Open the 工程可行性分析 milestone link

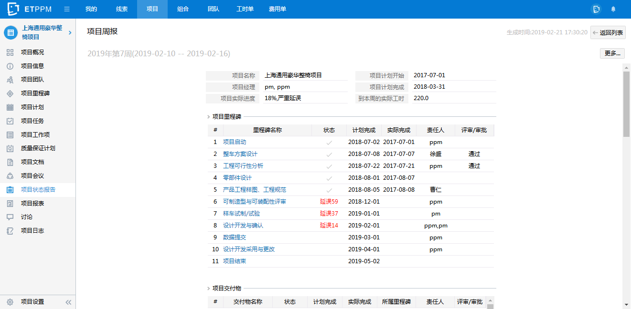(x=243, y=166)
